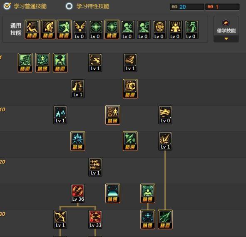This screenshot has height=237, width=246.
Task: Click the golden cloud skill at Lv 0
Action: (x=165, y=115)
